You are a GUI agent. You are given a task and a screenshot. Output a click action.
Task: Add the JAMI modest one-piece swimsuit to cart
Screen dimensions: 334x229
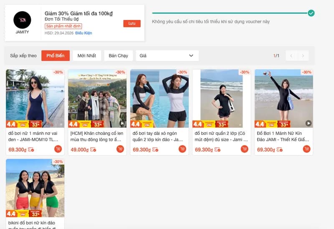(306, 149)
